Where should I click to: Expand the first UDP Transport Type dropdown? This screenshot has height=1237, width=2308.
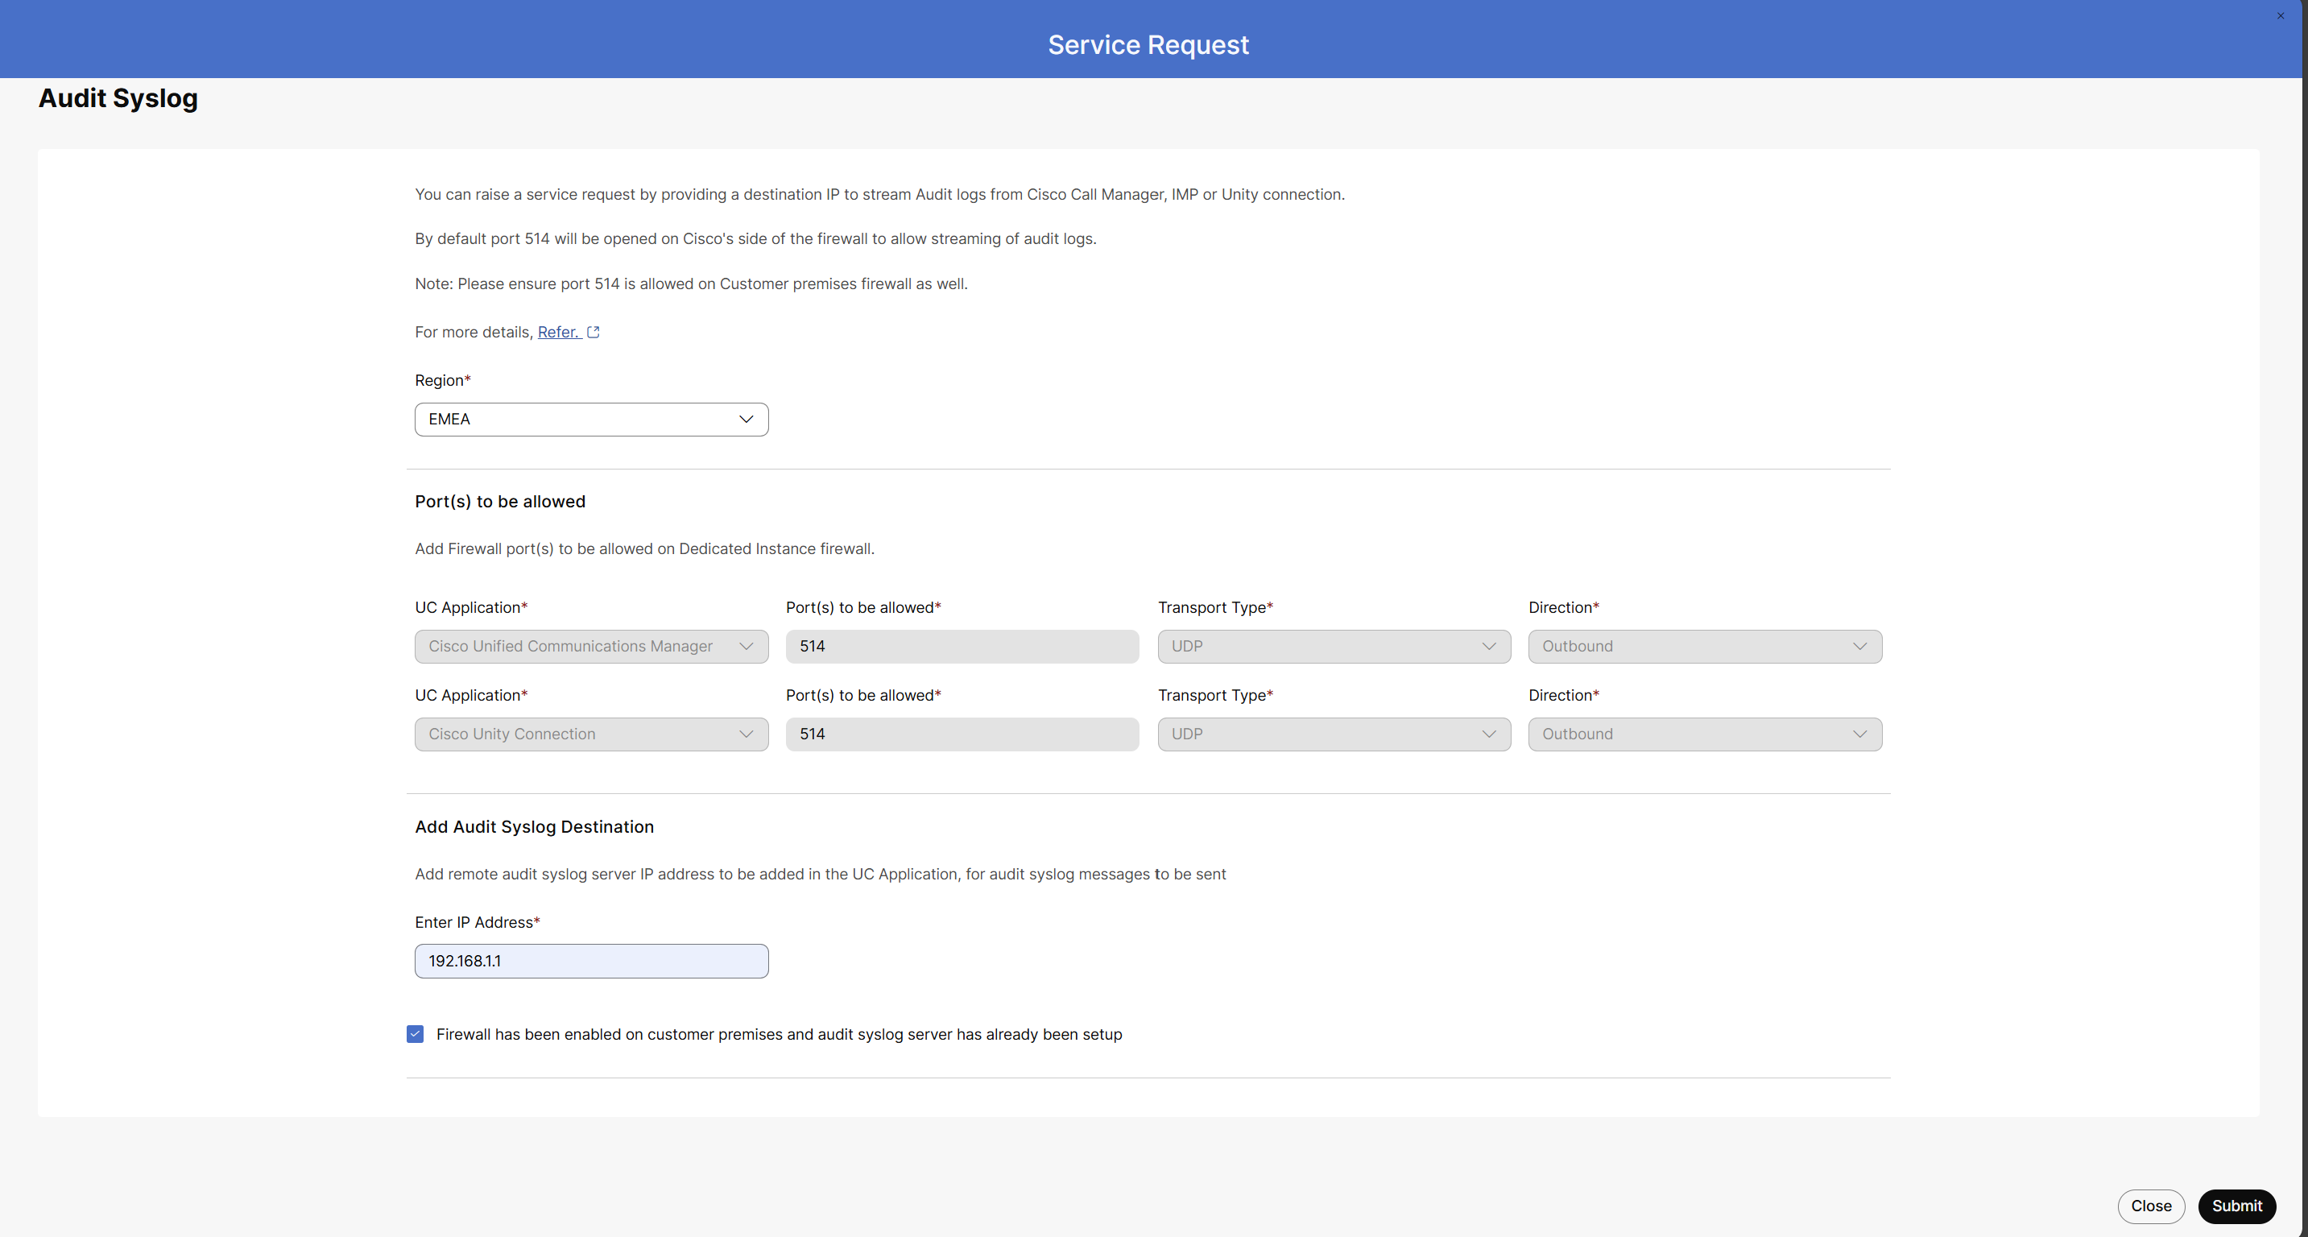1334,646
